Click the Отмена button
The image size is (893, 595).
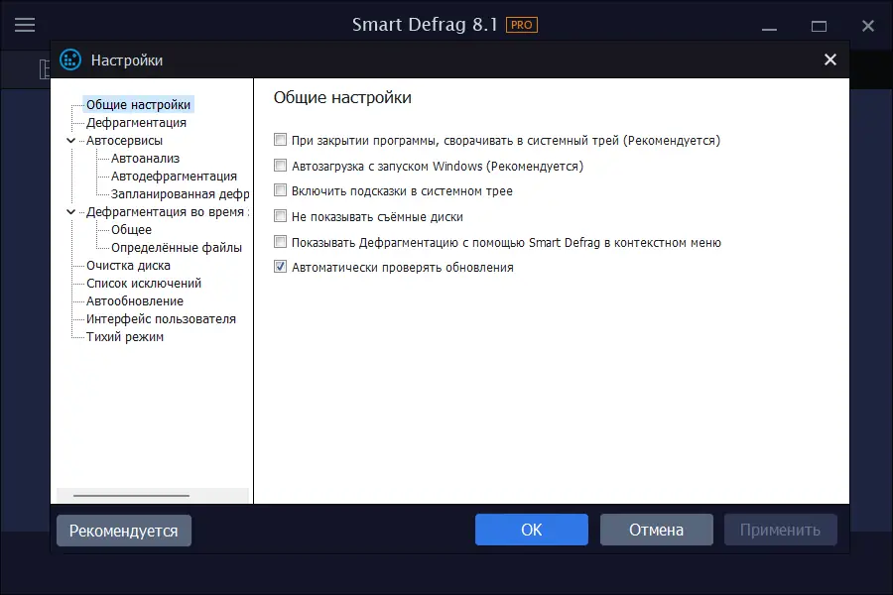click(656, 530)
